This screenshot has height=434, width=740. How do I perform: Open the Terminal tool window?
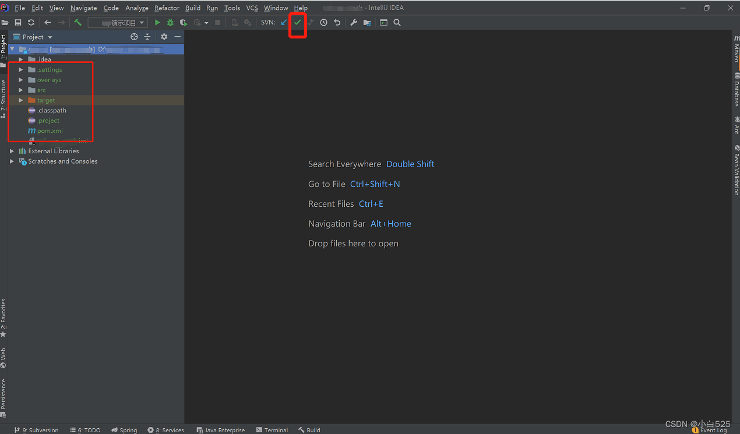pyautogui.click(x=272, y=430)
